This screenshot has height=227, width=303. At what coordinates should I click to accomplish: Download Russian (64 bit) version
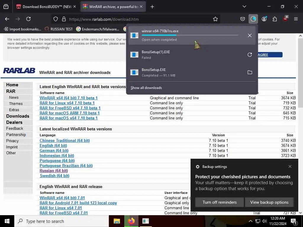point(54,171)
